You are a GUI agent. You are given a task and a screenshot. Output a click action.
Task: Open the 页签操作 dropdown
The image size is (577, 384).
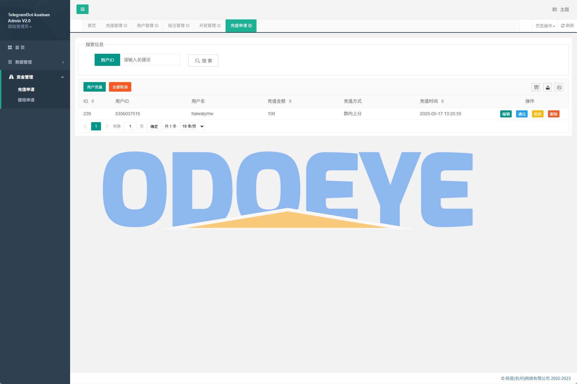(x=545, y=26)
